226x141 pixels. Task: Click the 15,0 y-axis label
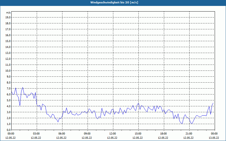[8, 41]
